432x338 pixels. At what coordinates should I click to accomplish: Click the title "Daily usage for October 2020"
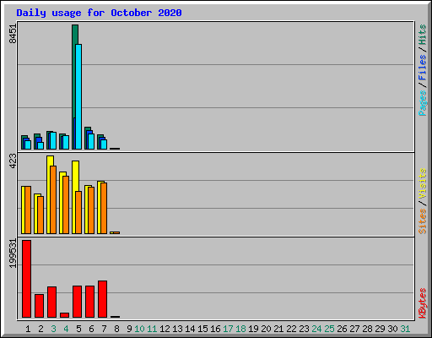tap(99, 13)
